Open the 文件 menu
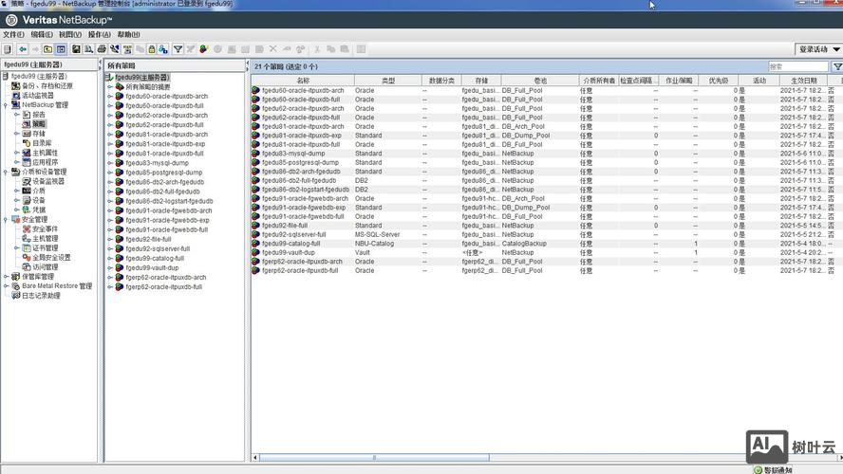The height and width of the screenshot is (474, 843). pos(12,34)
